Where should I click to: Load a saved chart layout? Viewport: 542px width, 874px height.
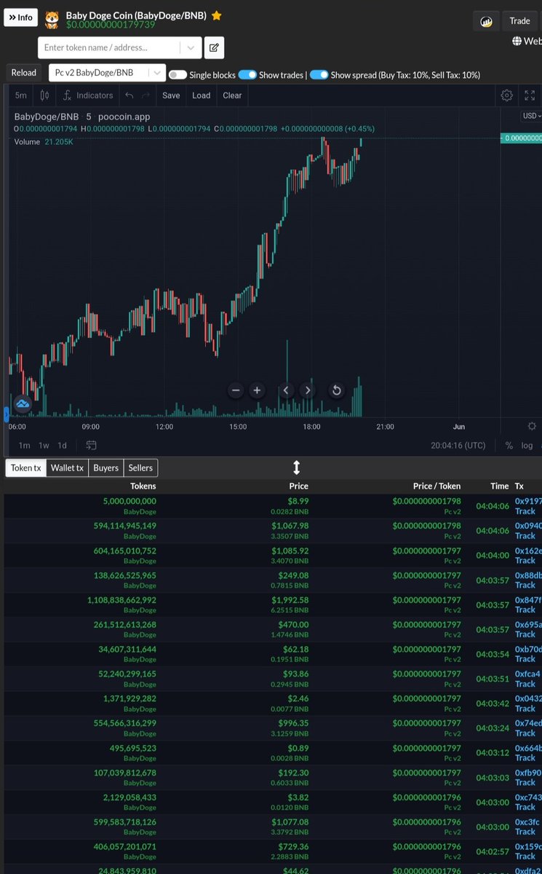[201, 95]
